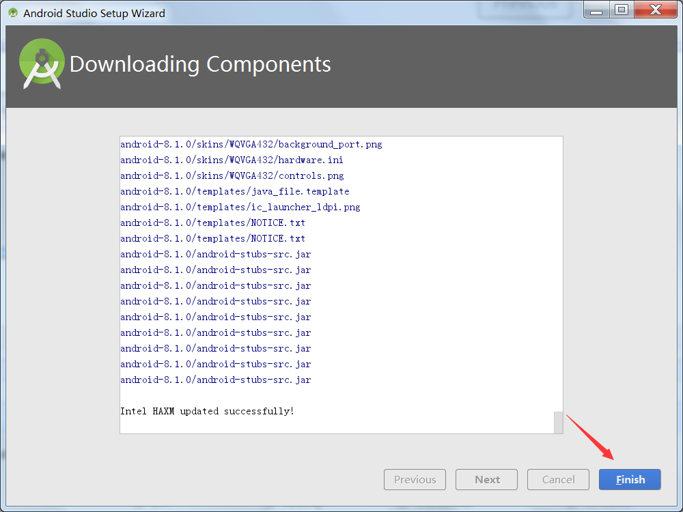This screenshot has width=683, height=512.
Task: Click the Android Studio logo in header
Action: coord(42,63)
